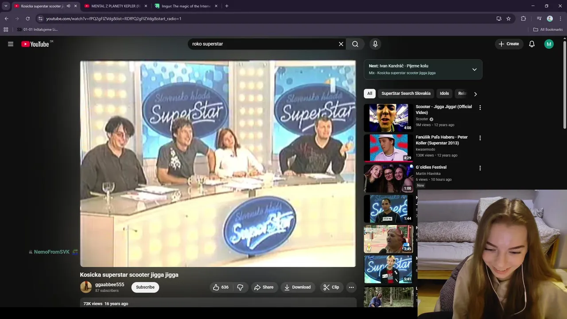Screen dimensions: 567x319
Task: Open the suggested video with 3:45 duration
Action: (x=388, y=239)
